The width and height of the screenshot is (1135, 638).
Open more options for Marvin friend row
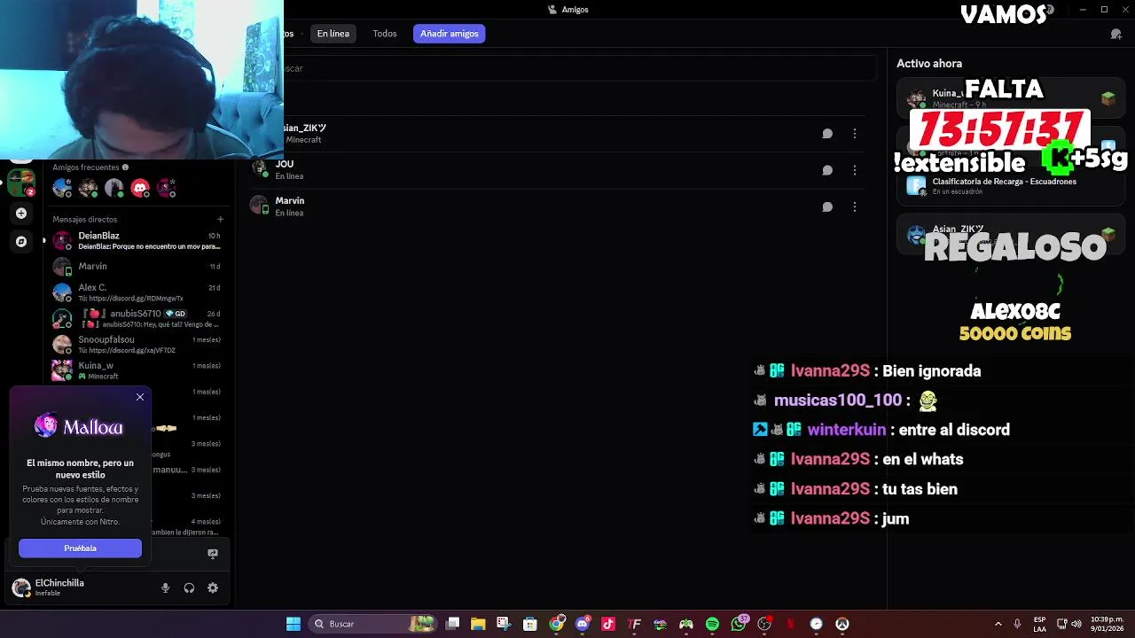[855, 206]
